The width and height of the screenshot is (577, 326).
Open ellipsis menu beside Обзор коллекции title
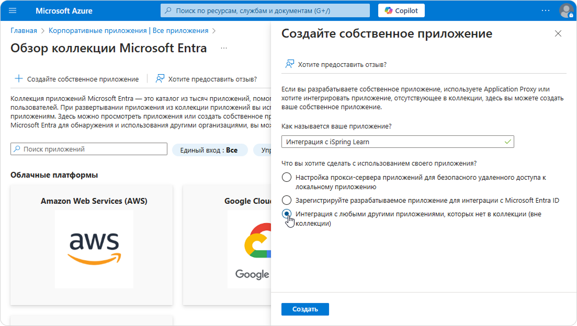[224, 48]
